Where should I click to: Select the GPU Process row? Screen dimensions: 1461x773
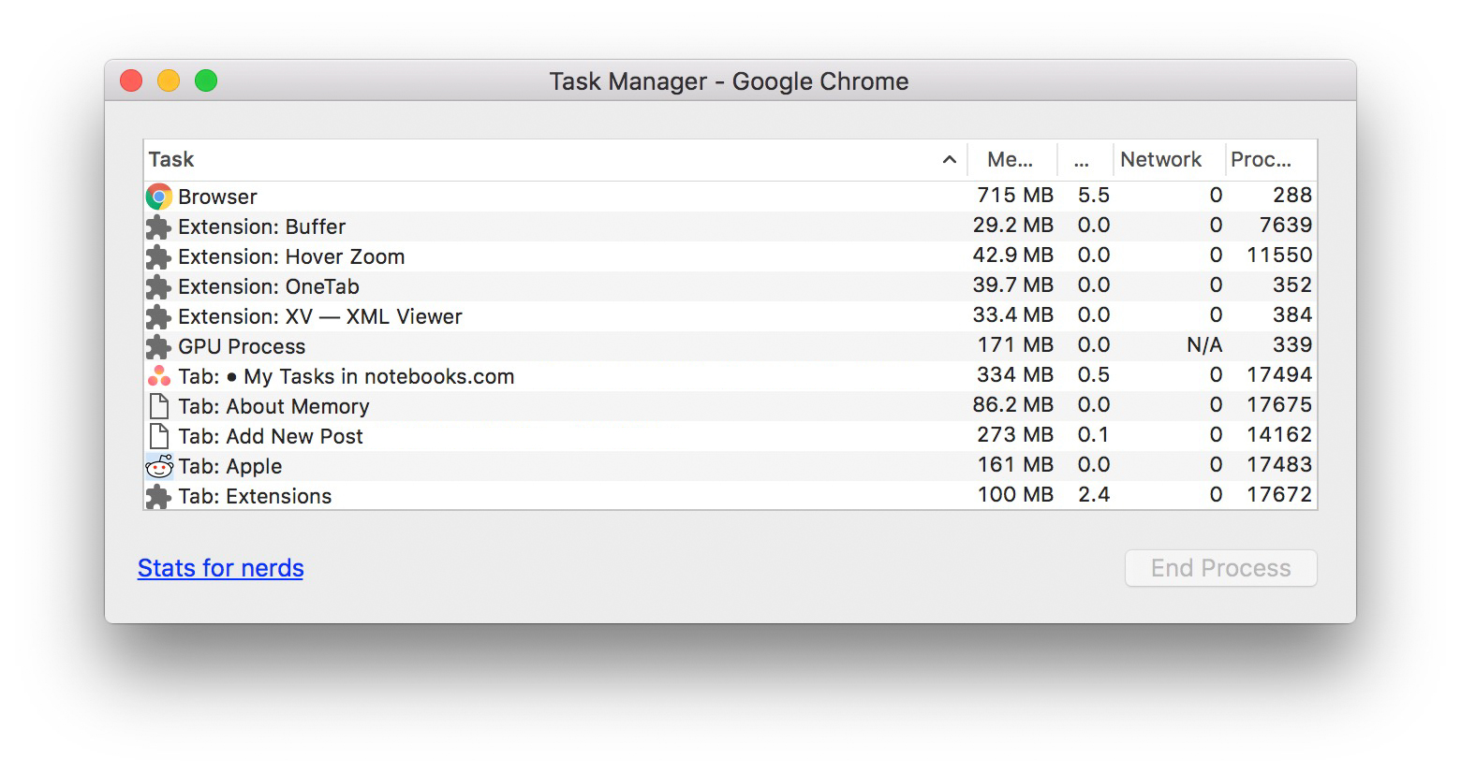730,346
